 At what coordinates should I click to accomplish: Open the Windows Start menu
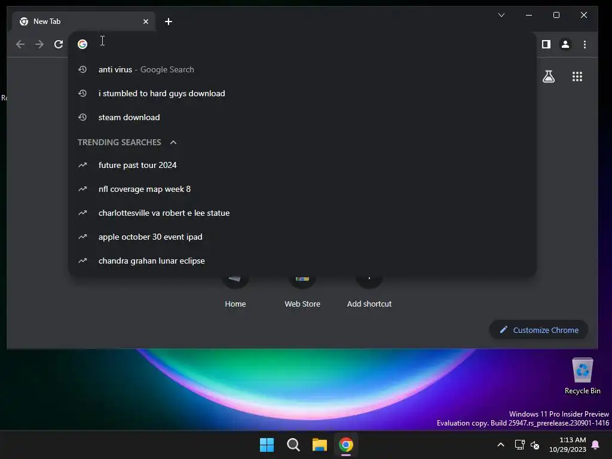(267, 445)
